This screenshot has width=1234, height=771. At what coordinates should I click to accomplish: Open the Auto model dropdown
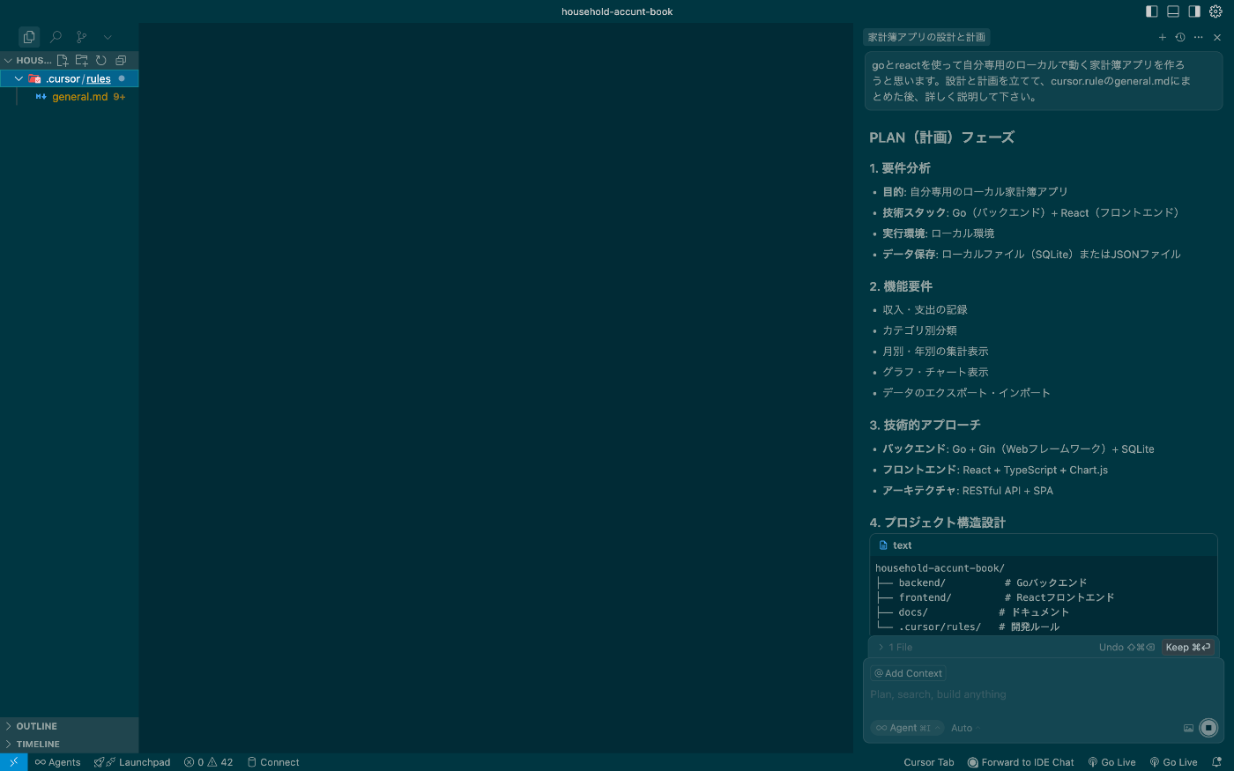coord(965,728)
